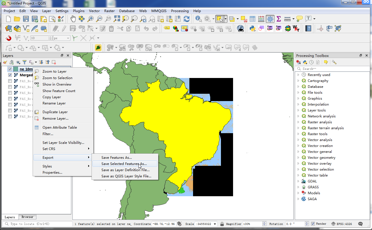Open the Styles submenu

point(63,166)
